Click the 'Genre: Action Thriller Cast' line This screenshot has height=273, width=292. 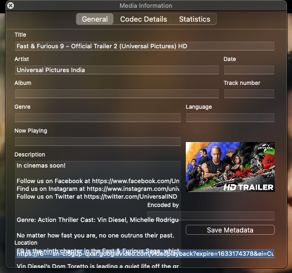(98, 220)
